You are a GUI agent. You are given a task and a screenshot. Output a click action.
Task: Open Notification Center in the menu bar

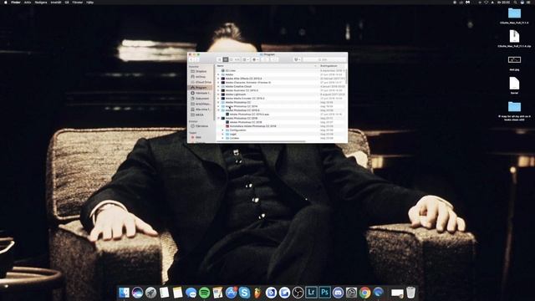pyautogui.click(x=529, y=3)
